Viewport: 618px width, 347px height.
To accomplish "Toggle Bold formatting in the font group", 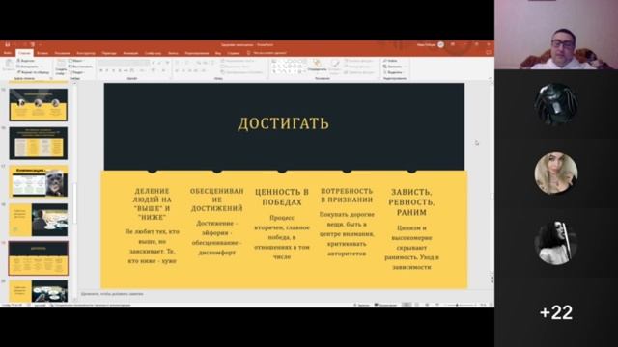I will pos(101,70).
